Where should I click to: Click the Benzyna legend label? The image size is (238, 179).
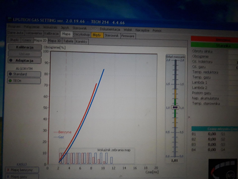click(x=64, y=132)
